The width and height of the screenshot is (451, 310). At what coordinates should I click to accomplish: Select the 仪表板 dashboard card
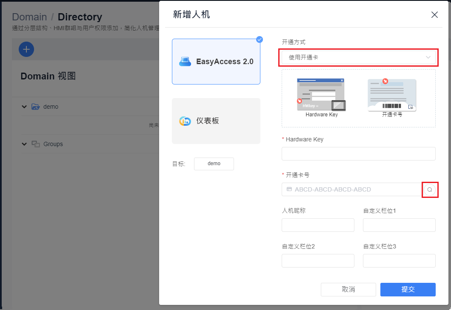(216, 121)
